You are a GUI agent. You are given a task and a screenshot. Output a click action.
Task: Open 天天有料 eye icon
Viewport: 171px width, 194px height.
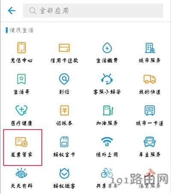21,173
